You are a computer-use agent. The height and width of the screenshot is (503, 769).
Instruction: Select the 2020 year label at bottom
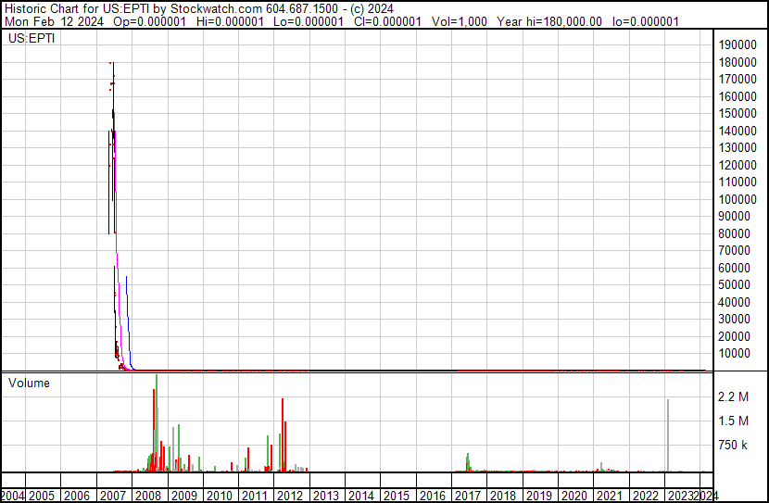tap(574, 496)
